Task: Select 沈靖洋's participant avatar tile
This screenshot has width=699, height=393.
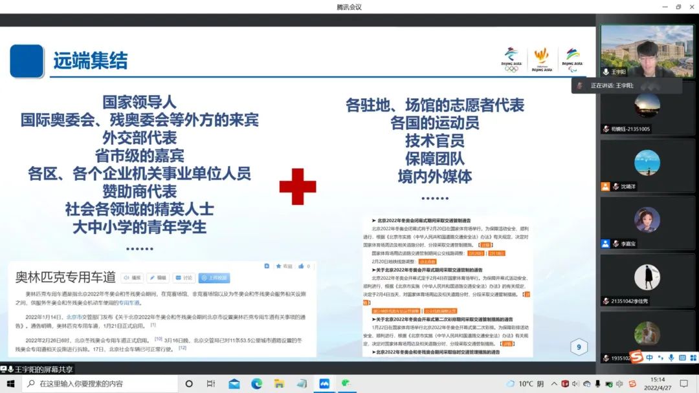Action: click(x=647, y=163)
